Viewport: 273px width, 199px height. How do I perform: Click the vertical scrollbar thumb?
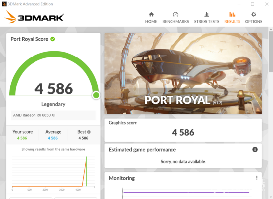[271, 51]
